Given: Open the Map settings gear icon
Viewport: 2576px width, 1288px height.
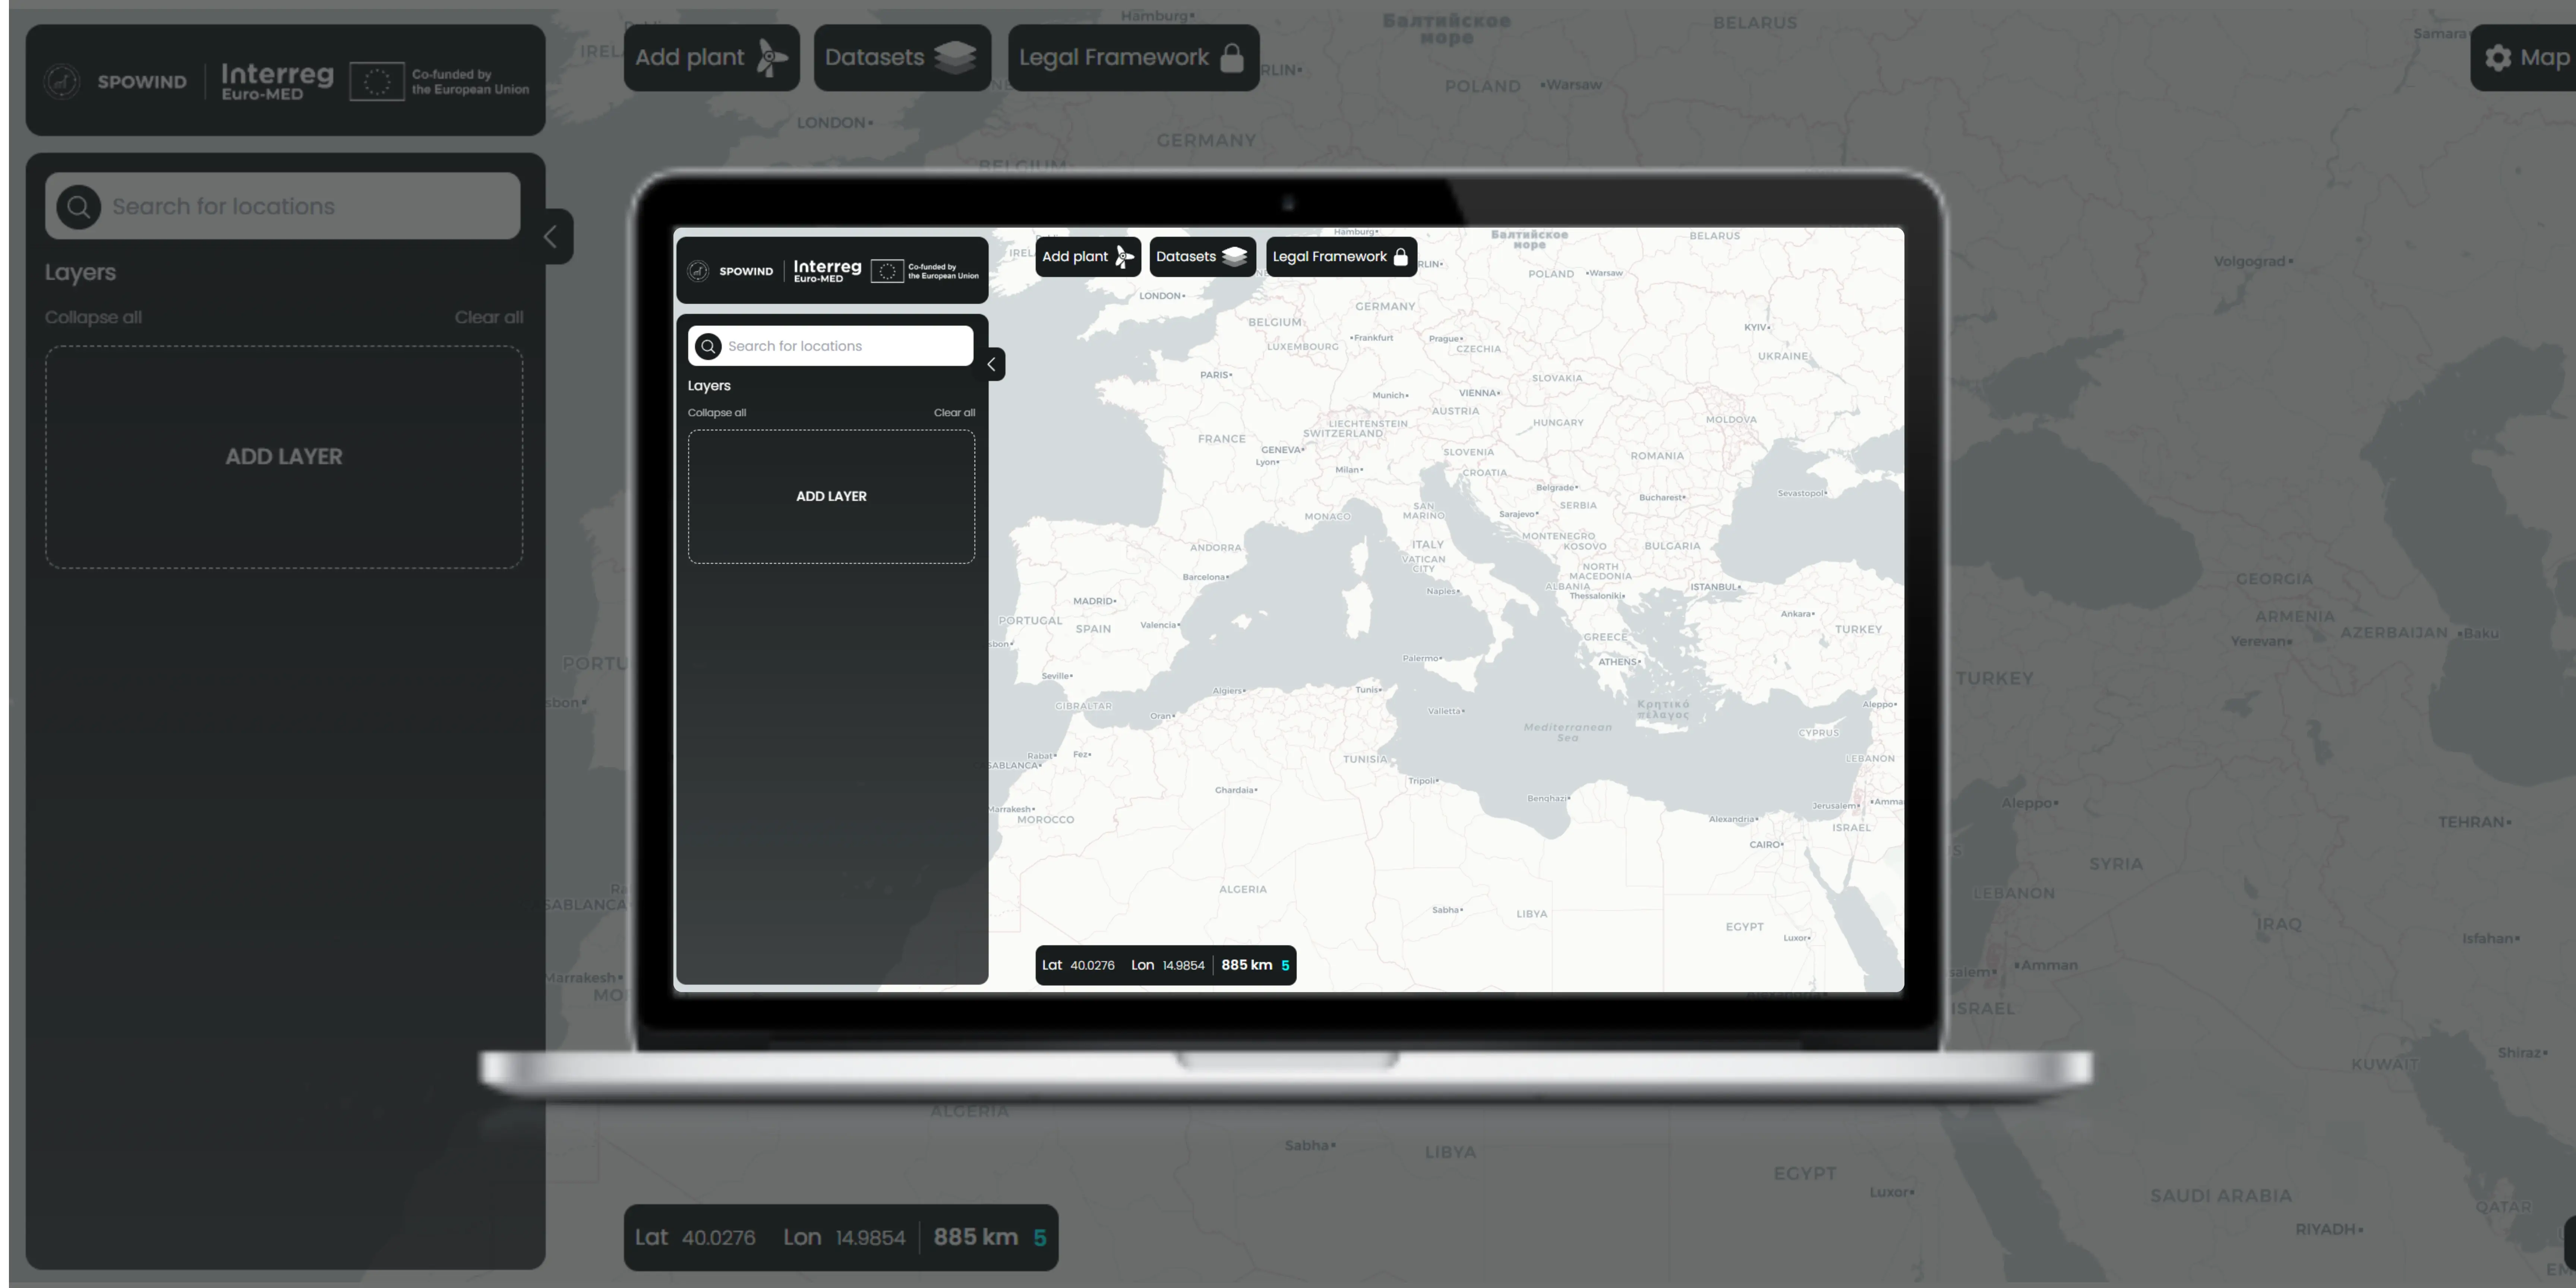Looking at the screenshot, I should pyautogui.click(x=2498, y=58).
